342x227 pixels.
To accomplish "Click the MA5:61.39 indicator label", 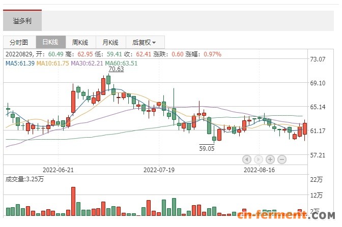I will point(20,63).
